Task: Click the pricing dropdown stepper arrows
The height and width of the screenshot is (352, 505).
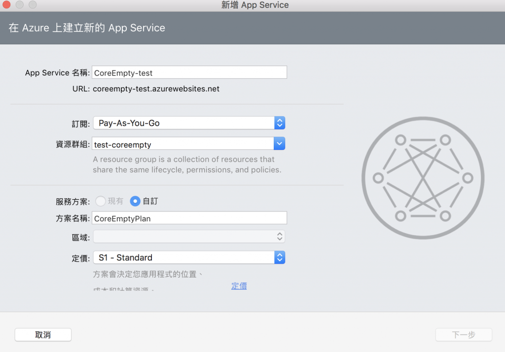Action: click(280, 258)
